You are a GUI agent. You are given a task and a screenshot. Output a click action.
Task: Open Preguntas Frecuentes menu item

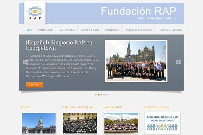pyautogui.click(x=138, y=30)
